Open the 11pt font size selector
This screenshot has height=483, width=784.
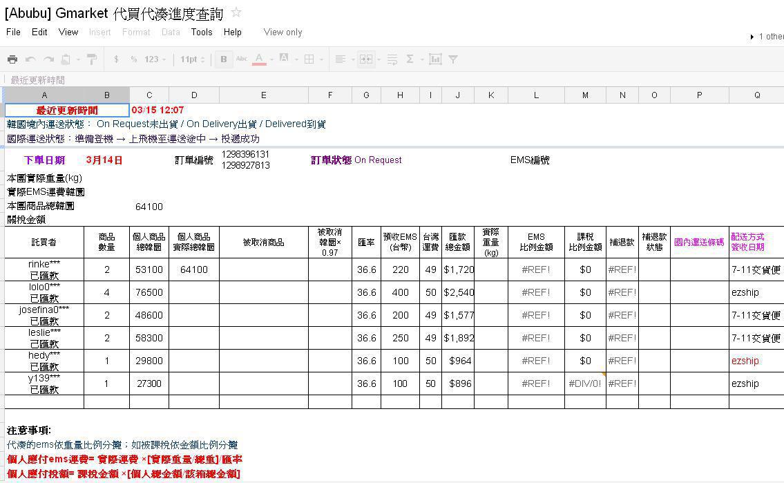coord(193,59)
